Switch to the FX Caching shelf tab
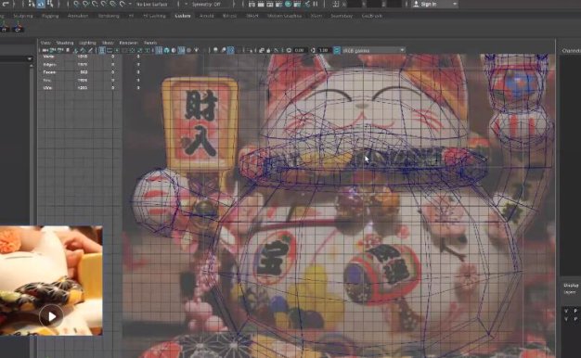The width and height of the screenshot is (581, 358). (154, 16)
